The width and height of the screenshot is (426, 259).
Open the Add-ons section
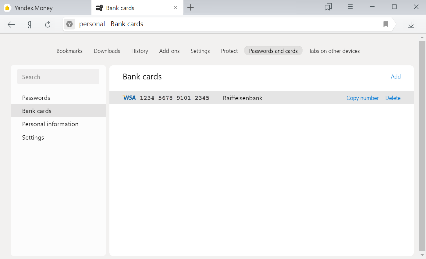(x=169, y=51)
